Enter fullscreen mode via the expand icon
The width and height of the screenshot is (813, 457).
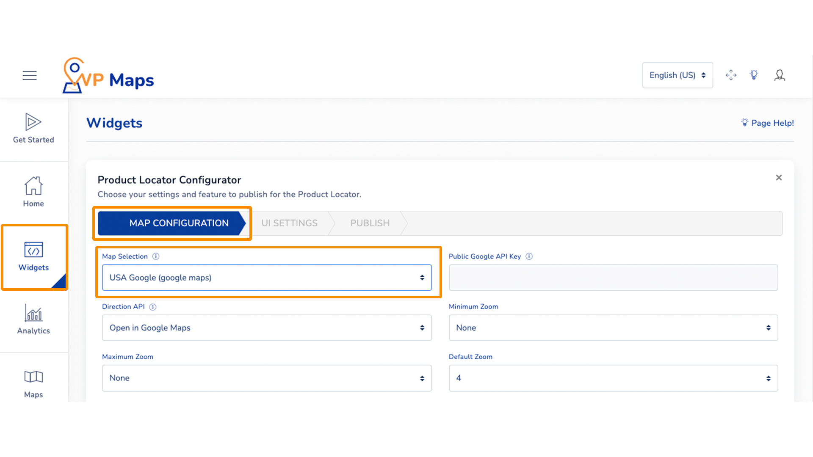[731, 75]
